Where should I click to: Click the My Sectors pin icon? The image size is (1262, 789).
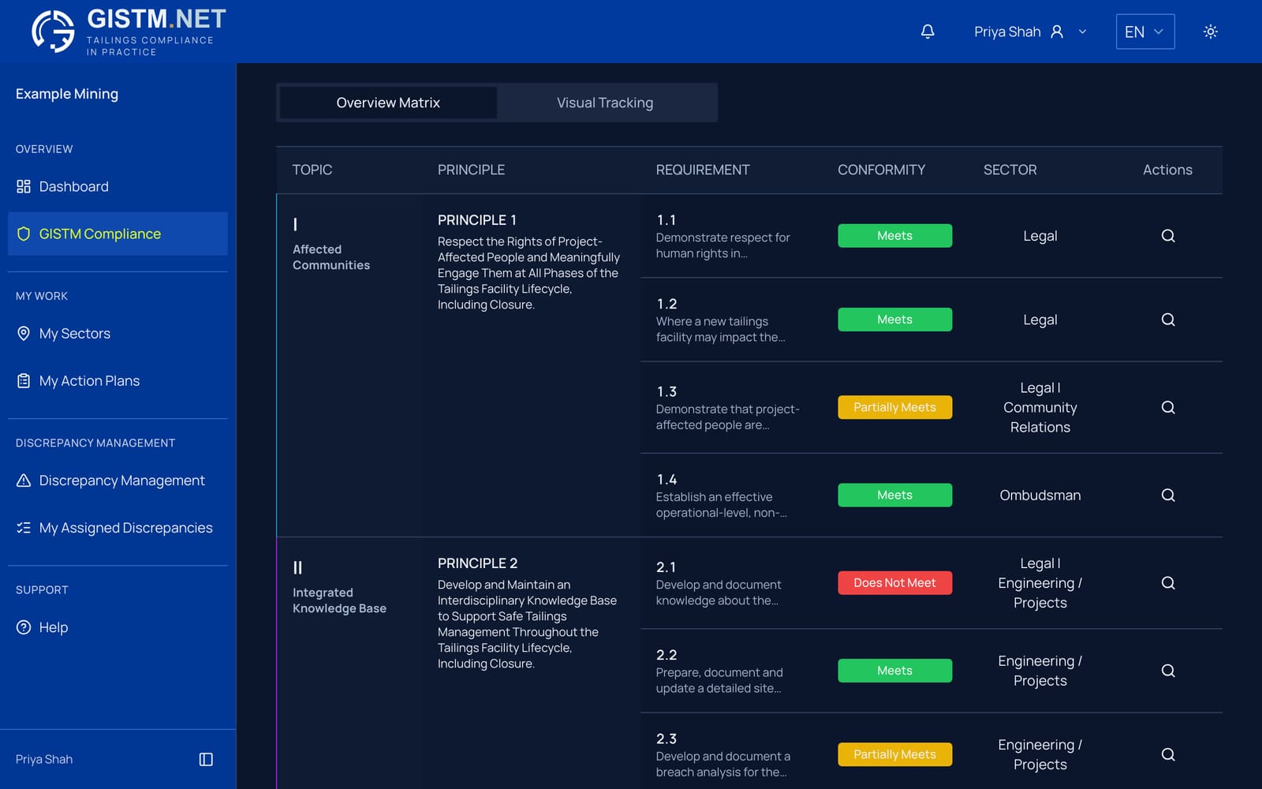24,333
